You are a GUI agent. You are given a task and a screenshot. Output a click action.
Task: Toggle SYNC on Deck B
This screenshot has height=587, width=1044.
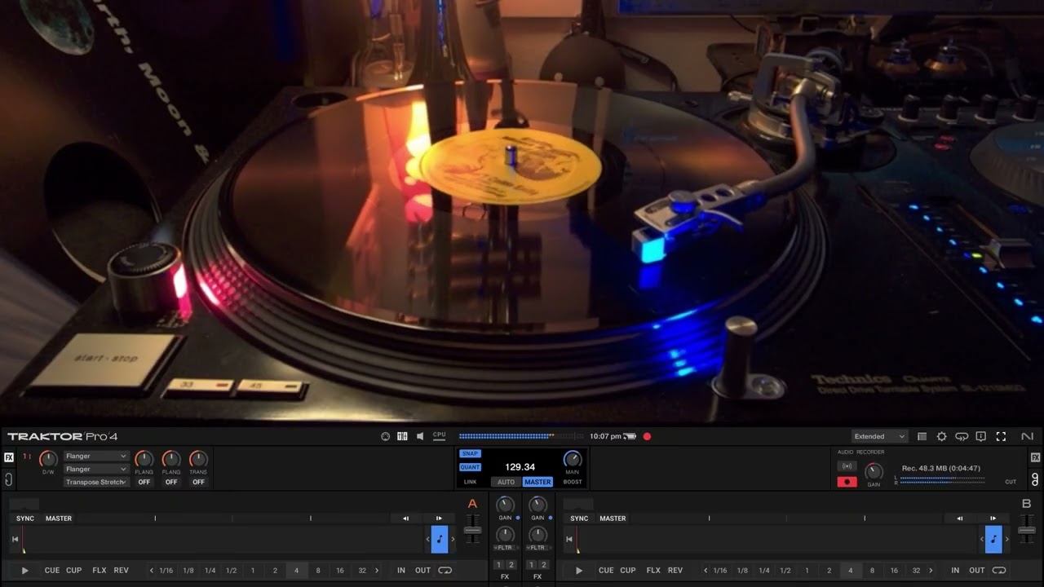(579, 519)
